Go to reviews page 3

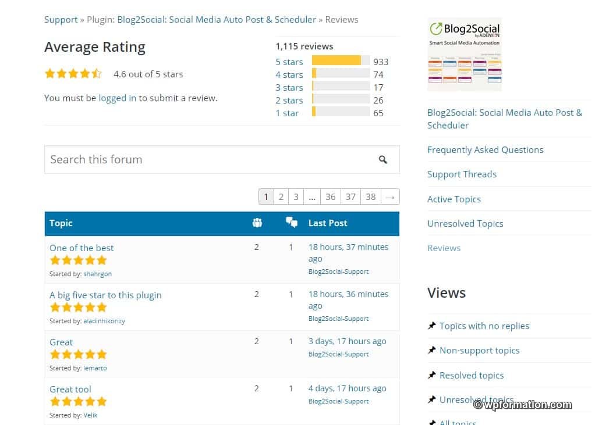[x=296, y=197]
